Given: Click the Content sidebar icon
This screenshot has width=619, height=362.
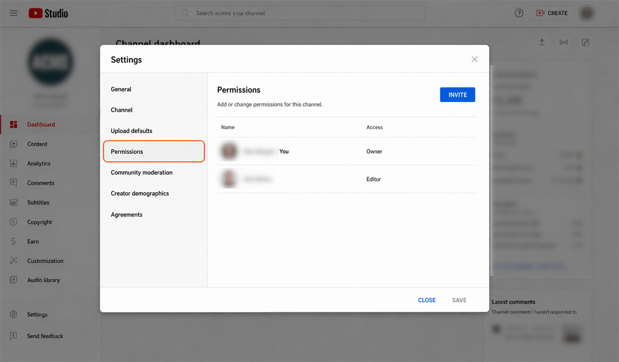Looking at the screenshot, I should [13, 144].
